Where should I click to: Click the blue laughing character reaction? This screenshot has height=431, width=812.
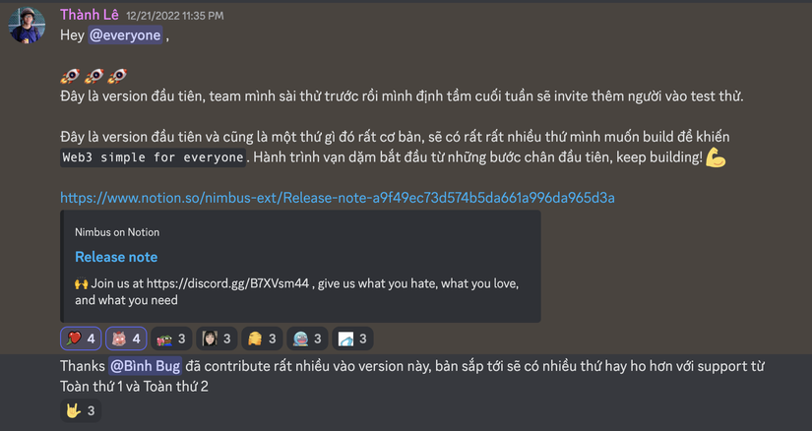click(x=307, y=339)
